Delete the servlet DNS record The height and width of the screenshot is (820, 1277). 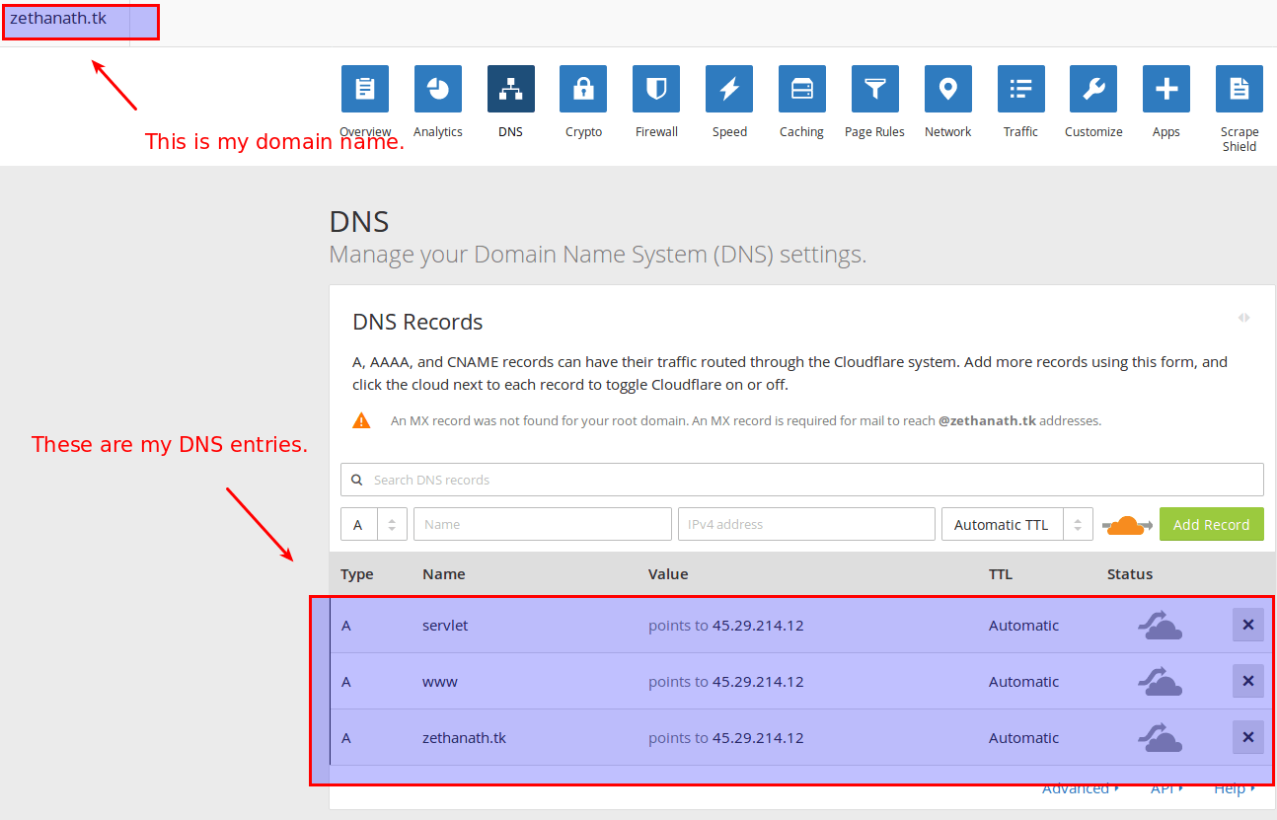click(x=1248, y=625)
